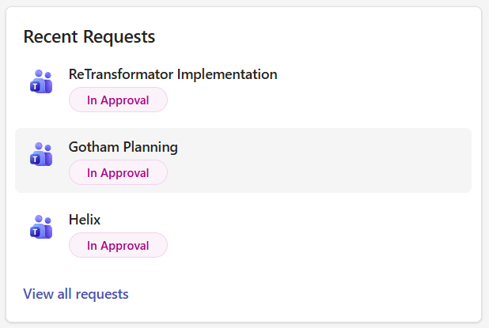Click the people figures on Gotham Planning's icon
The width and height of the screenshot is (489, 328).
tap(43, 147)
